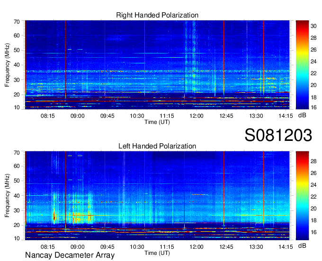Click the 30 dB tick on top colorbar
This screenshot has width=322, height=261.
pyautogui.click(x=313, y=26)
